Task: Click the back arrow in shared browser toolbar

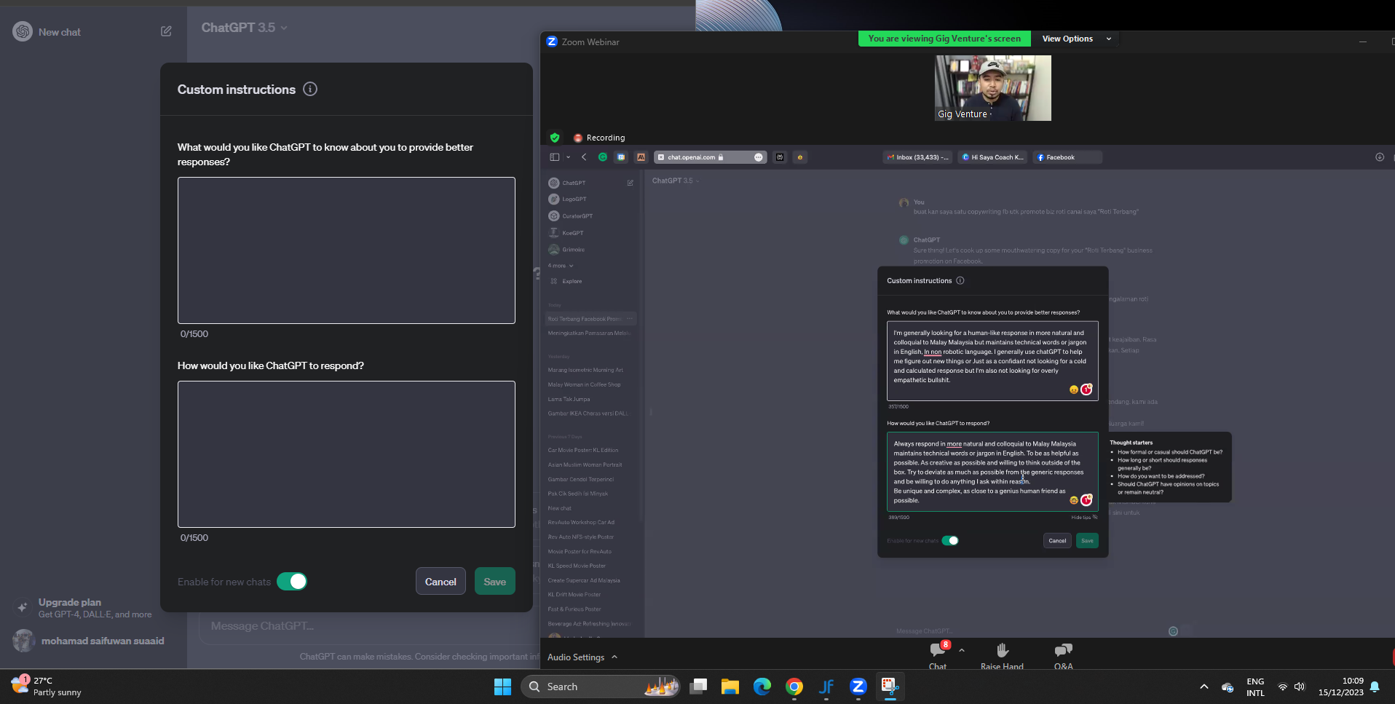Action: (x=584, y=157)
